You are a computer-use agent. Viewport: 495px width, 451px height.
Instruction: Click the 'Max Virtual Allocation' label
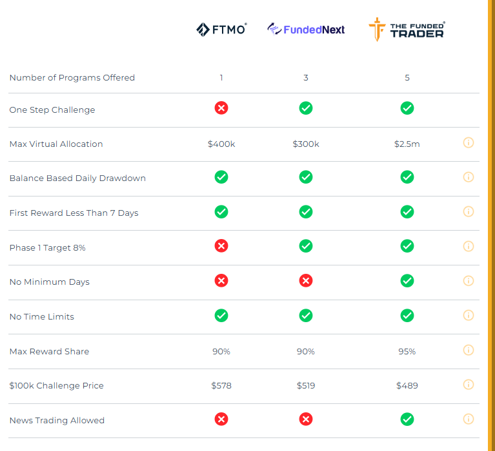point(56,144)
